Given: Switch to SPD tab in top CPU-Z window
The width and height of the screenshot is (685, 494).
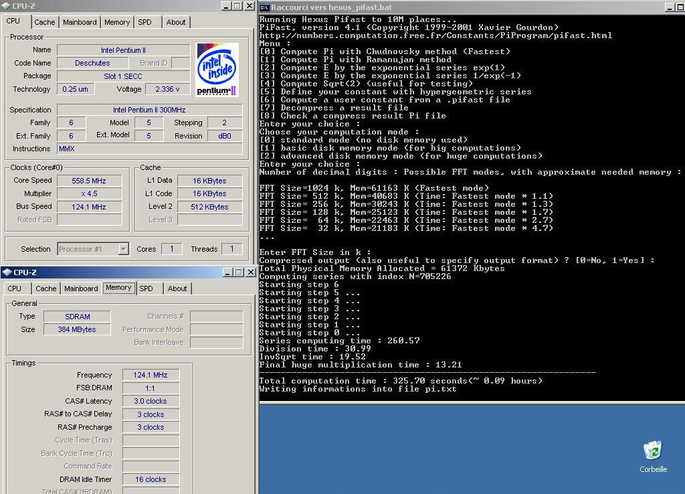Looking at the screenshot, I should click(144, 22).
